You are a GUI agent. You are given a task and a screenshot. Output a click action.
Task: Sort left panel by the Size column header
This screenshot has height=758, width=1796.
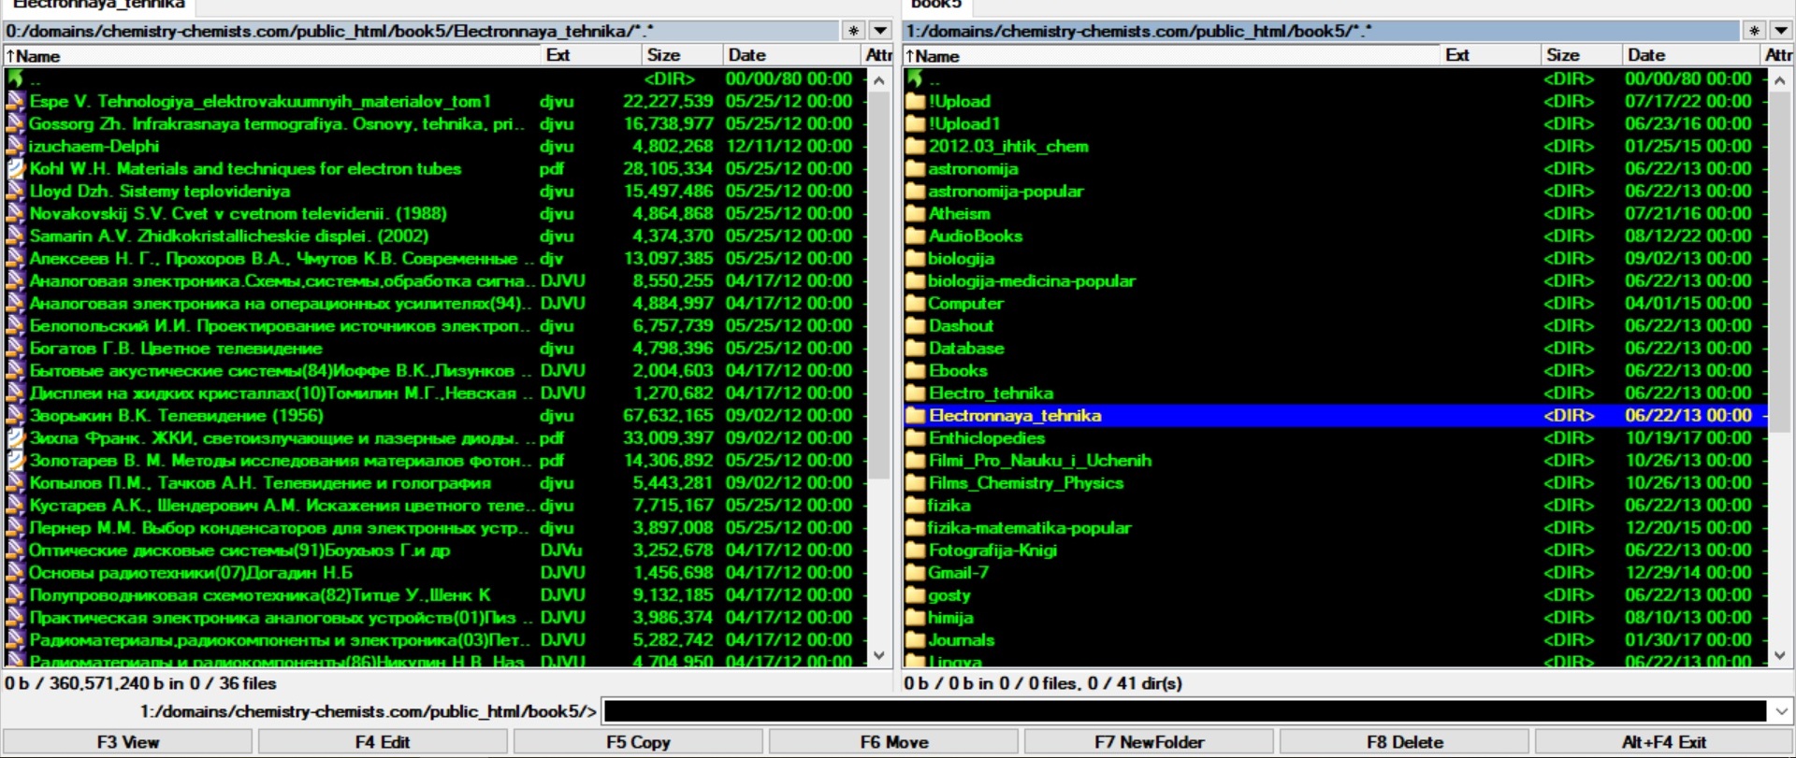[x=664, y=55]
